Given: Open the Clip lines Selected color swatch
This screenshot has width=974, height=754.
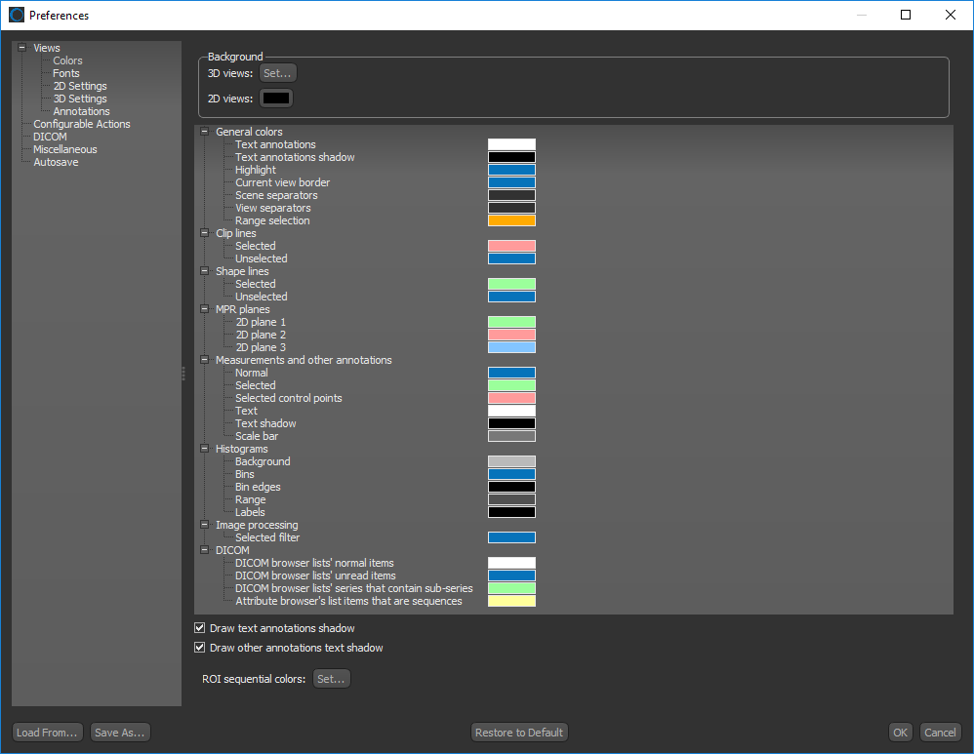Looking at the screenshot, I should point(511,246).
